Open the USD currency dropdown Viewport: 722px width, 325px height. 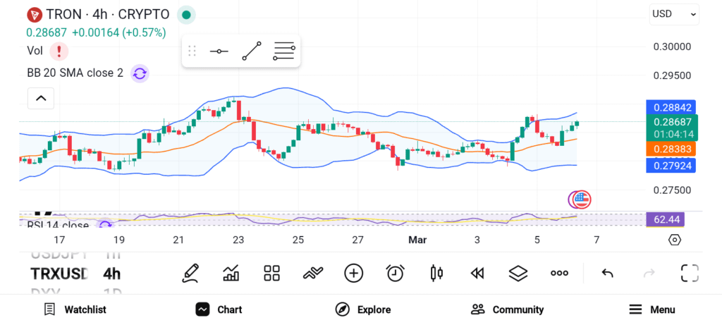674,14
